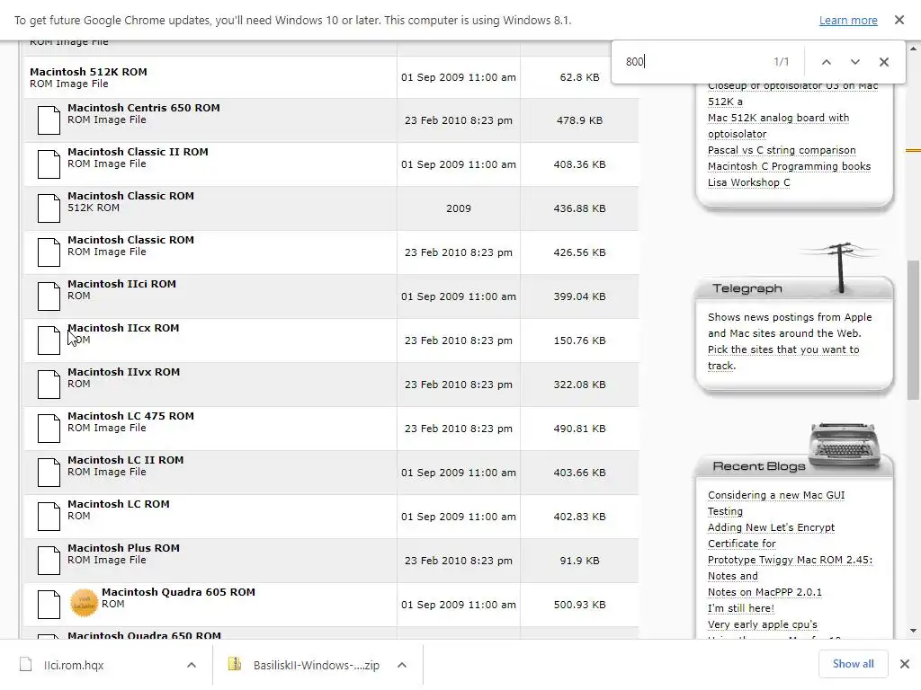Click the file icon beside Macintosh IIvx ROM
Screen dimensions: 921x690
[49, 385]
